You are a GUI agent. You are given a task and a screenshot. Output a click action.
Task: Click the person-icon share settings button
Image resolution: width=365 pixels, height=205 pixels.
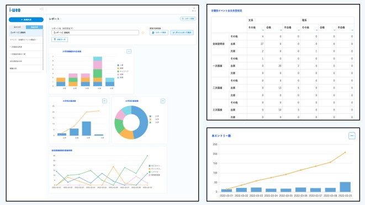pos(159,33)
